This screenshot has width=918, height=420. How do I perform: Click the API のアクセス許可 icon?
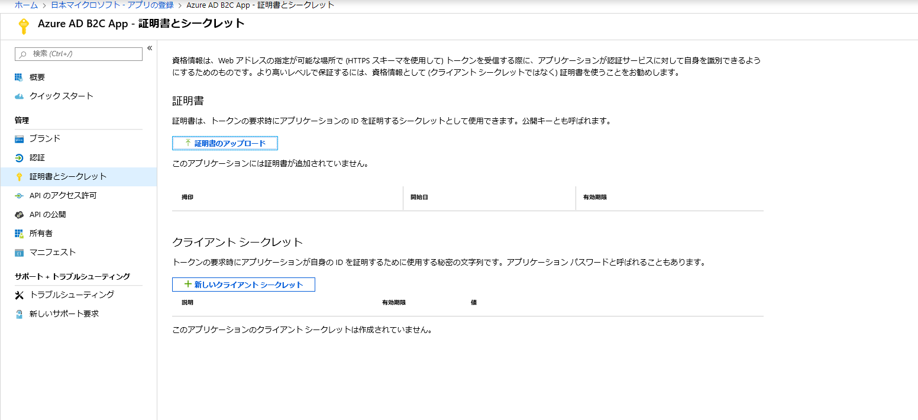(19, 196)
